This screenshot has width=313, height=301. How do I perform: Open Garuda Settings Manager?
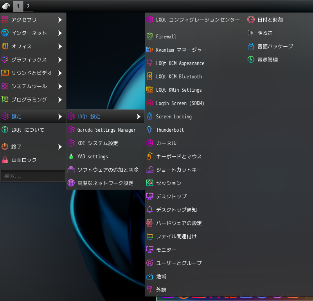105,130
